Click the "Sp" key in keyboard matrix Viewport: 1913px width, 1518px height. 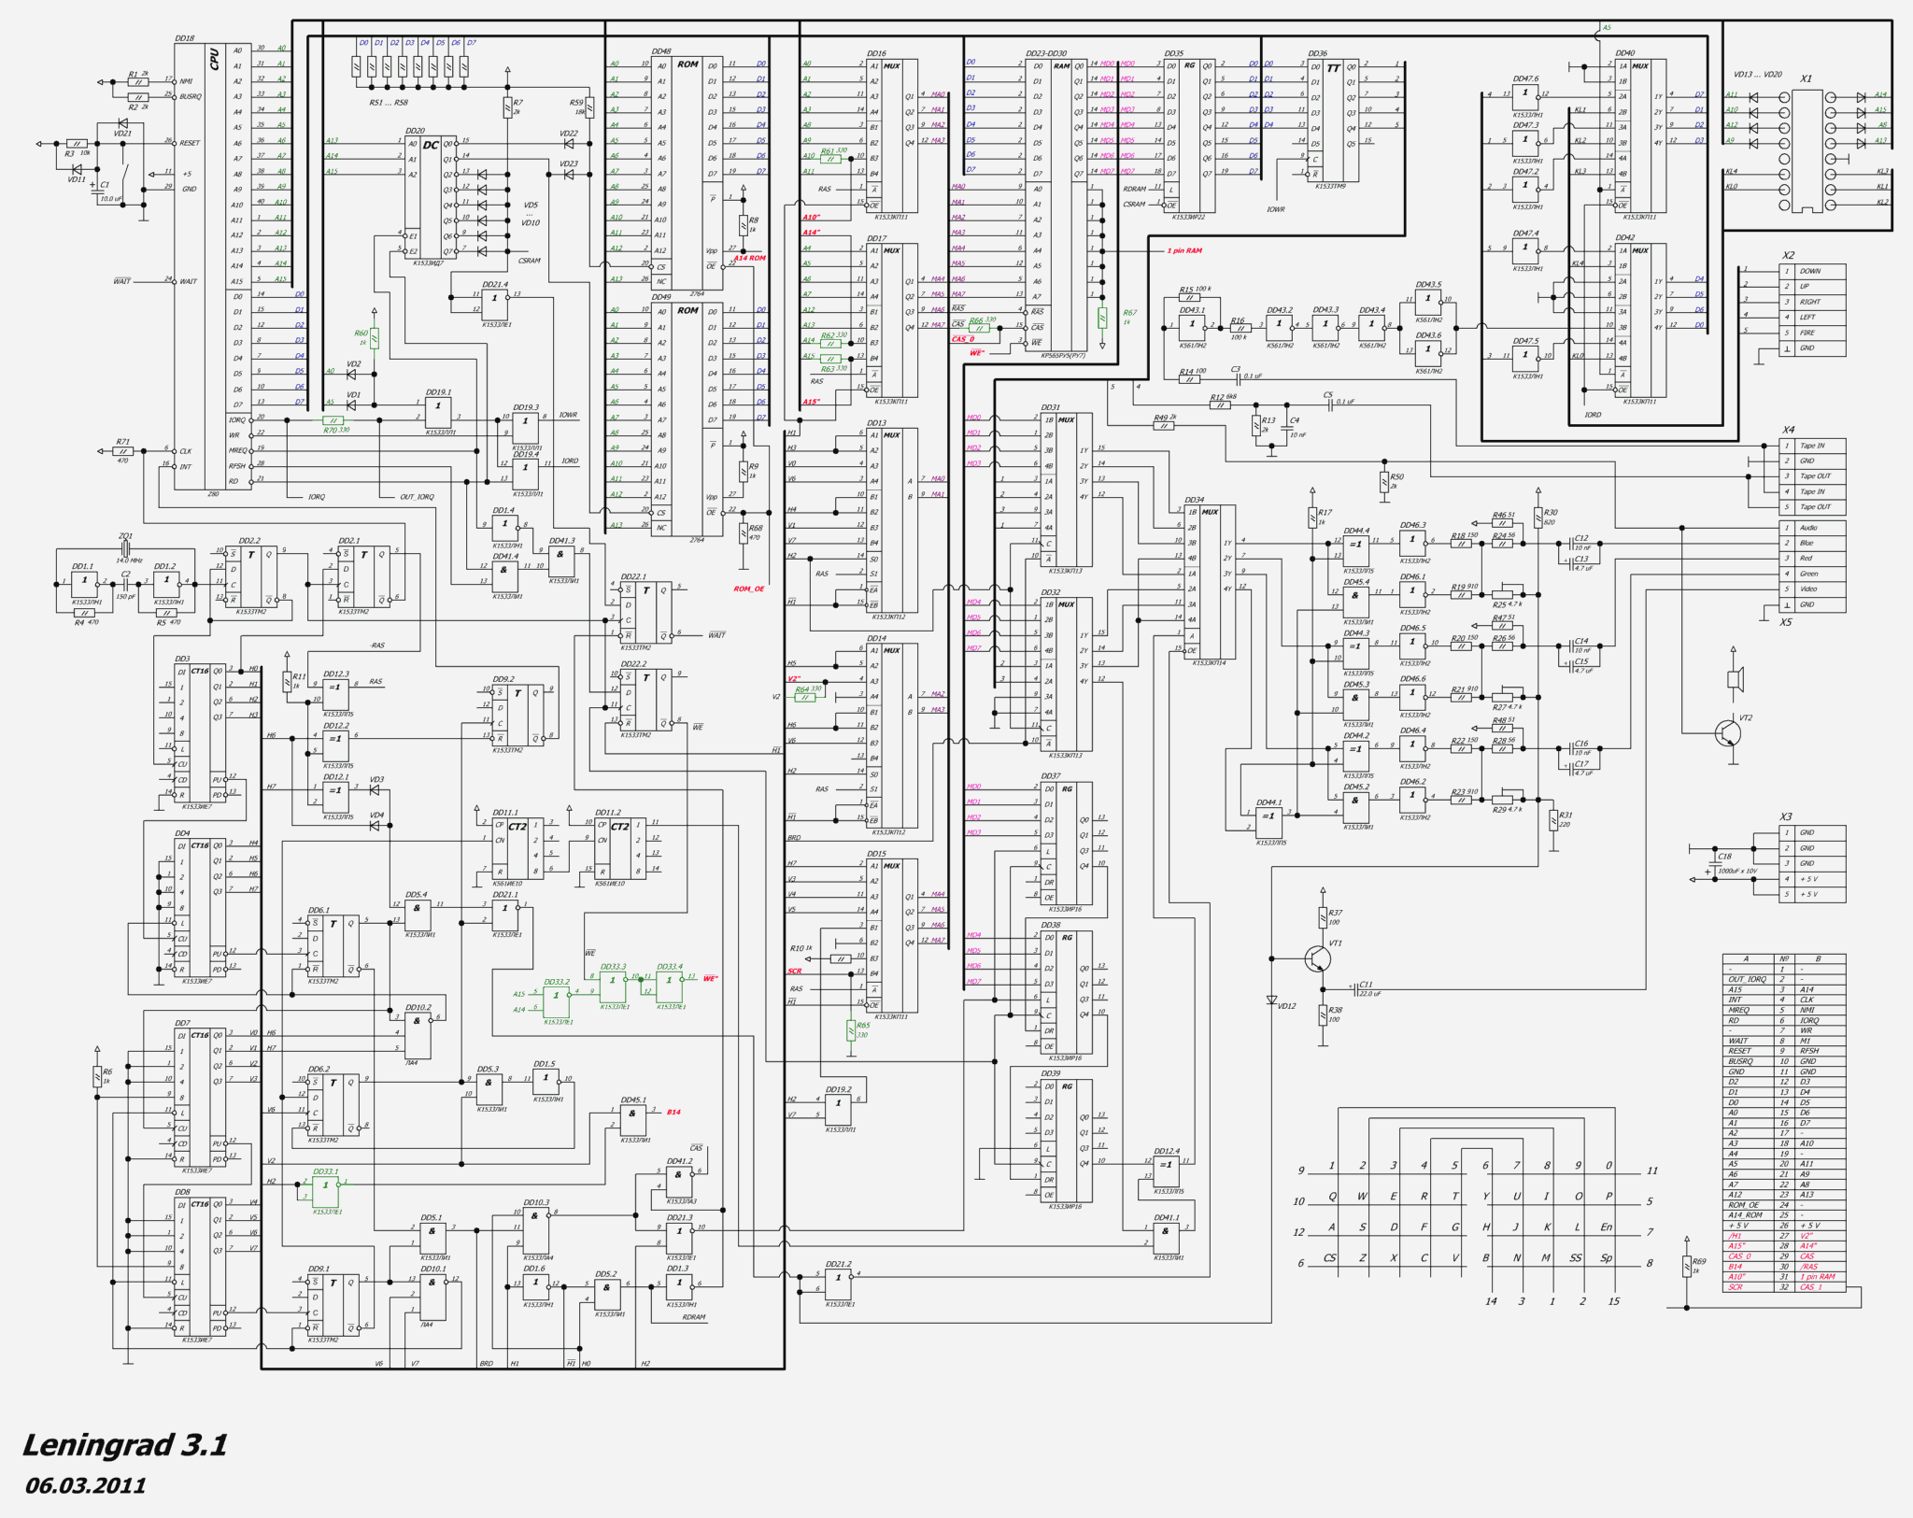(x=1607, y=1258)
